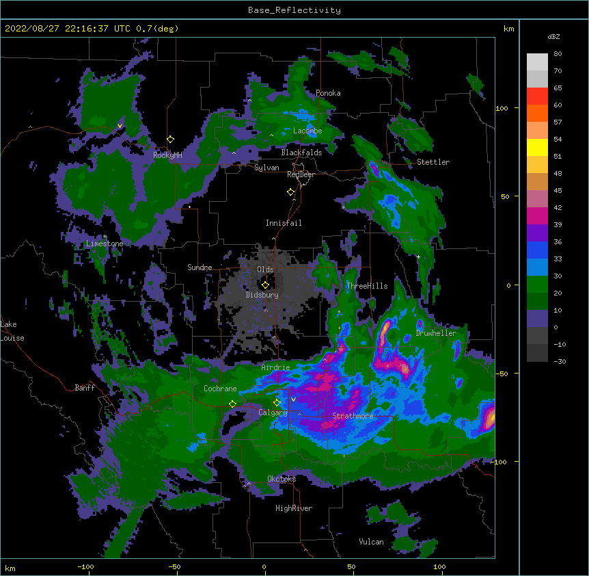Screen dimensions: 589x576
Task: Click the Ponoka city label
Action: coord(328,93)
